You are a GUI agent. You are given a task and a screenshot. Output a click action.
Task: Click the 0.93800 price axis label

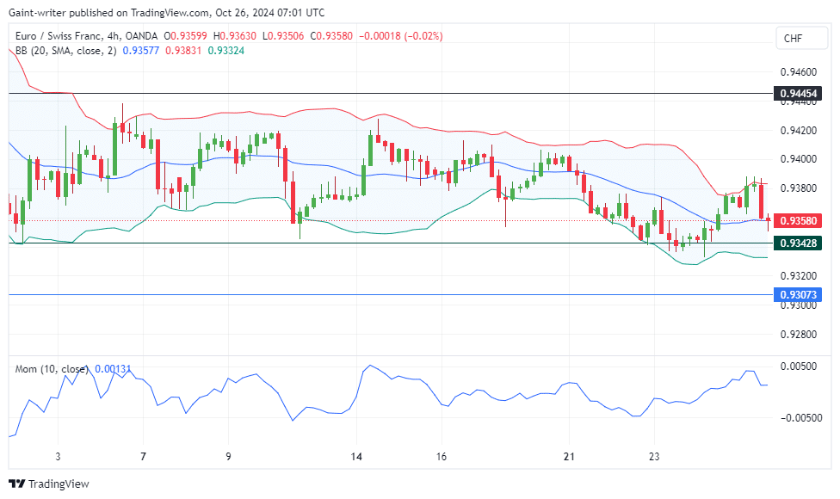click(798, 188)
